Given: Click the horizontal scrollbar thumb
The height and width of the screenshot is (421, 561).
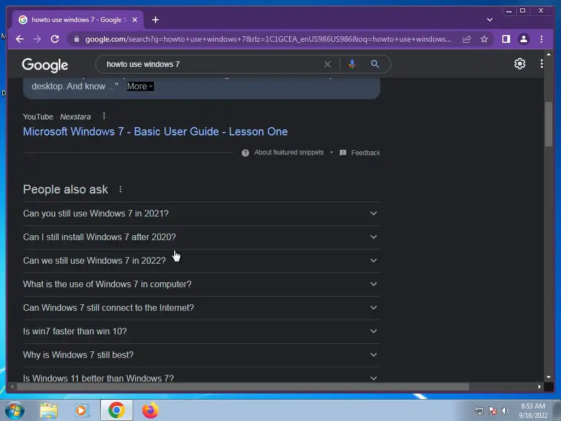Looking at the screenshot, I should (x=243, y=386).
